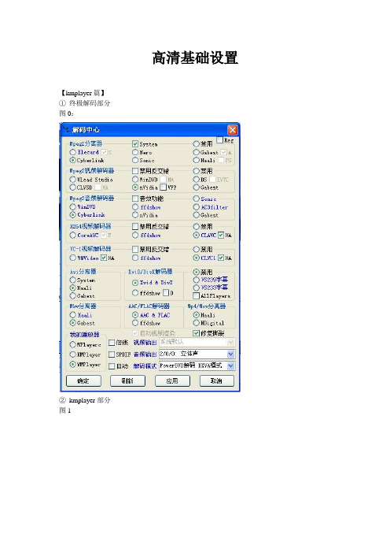Select the Elecard radio button

73,152
